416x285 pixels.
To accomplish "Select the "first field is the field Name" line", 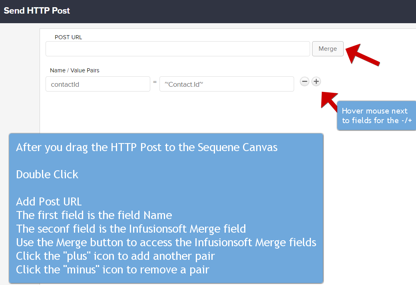I will [x=94, y=215].
